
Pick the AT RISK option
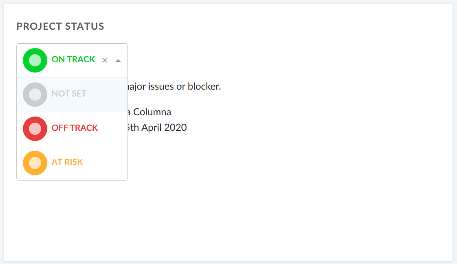tap(67, 162)
